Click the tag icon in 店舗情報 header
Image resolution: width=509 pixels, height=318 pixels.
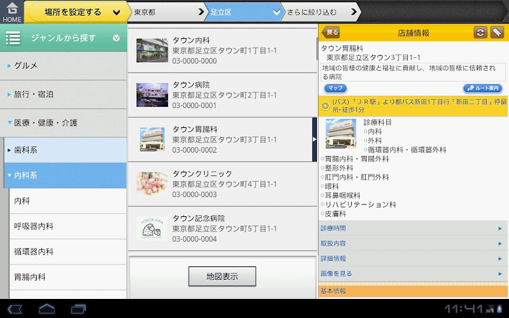pyautogui.click(x=497, y=32)
